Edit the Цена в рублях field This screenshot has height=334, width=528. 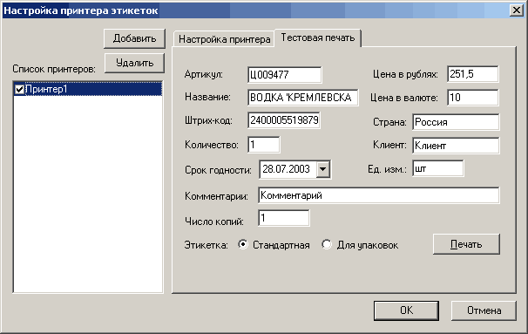(x=473, y=74)
